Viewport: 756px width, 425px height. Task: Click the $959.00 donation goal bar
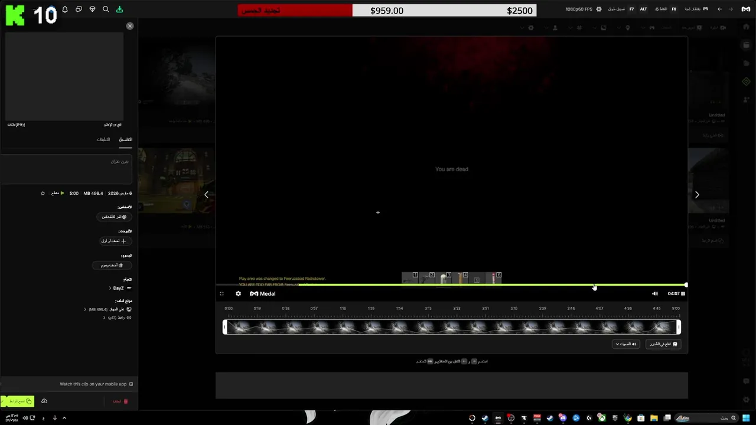coord(387,10)
